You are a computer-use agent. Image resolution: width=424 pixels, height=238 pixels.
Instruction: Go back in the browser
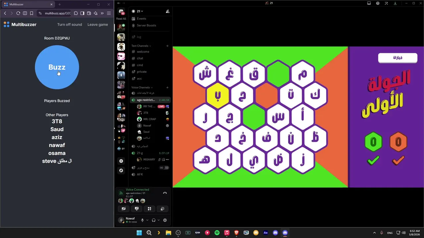coord(5,13)
